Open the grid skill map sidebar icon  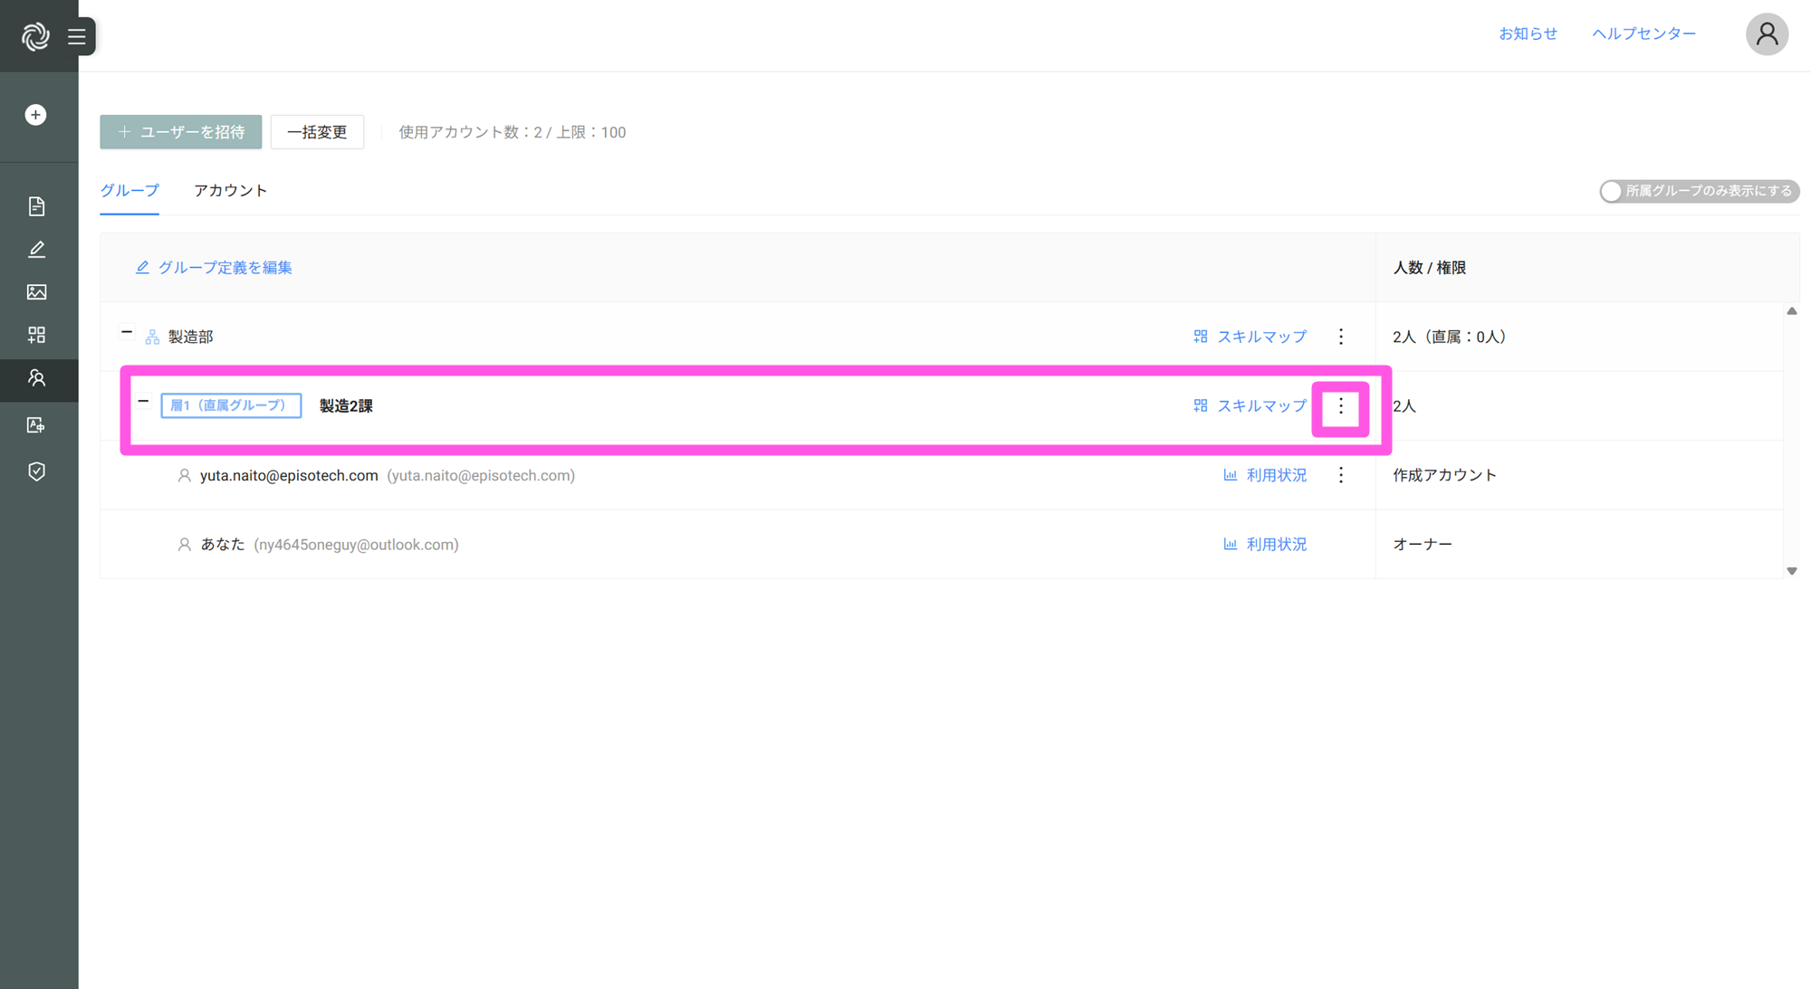pyautogui.click(x=36, y=335)
